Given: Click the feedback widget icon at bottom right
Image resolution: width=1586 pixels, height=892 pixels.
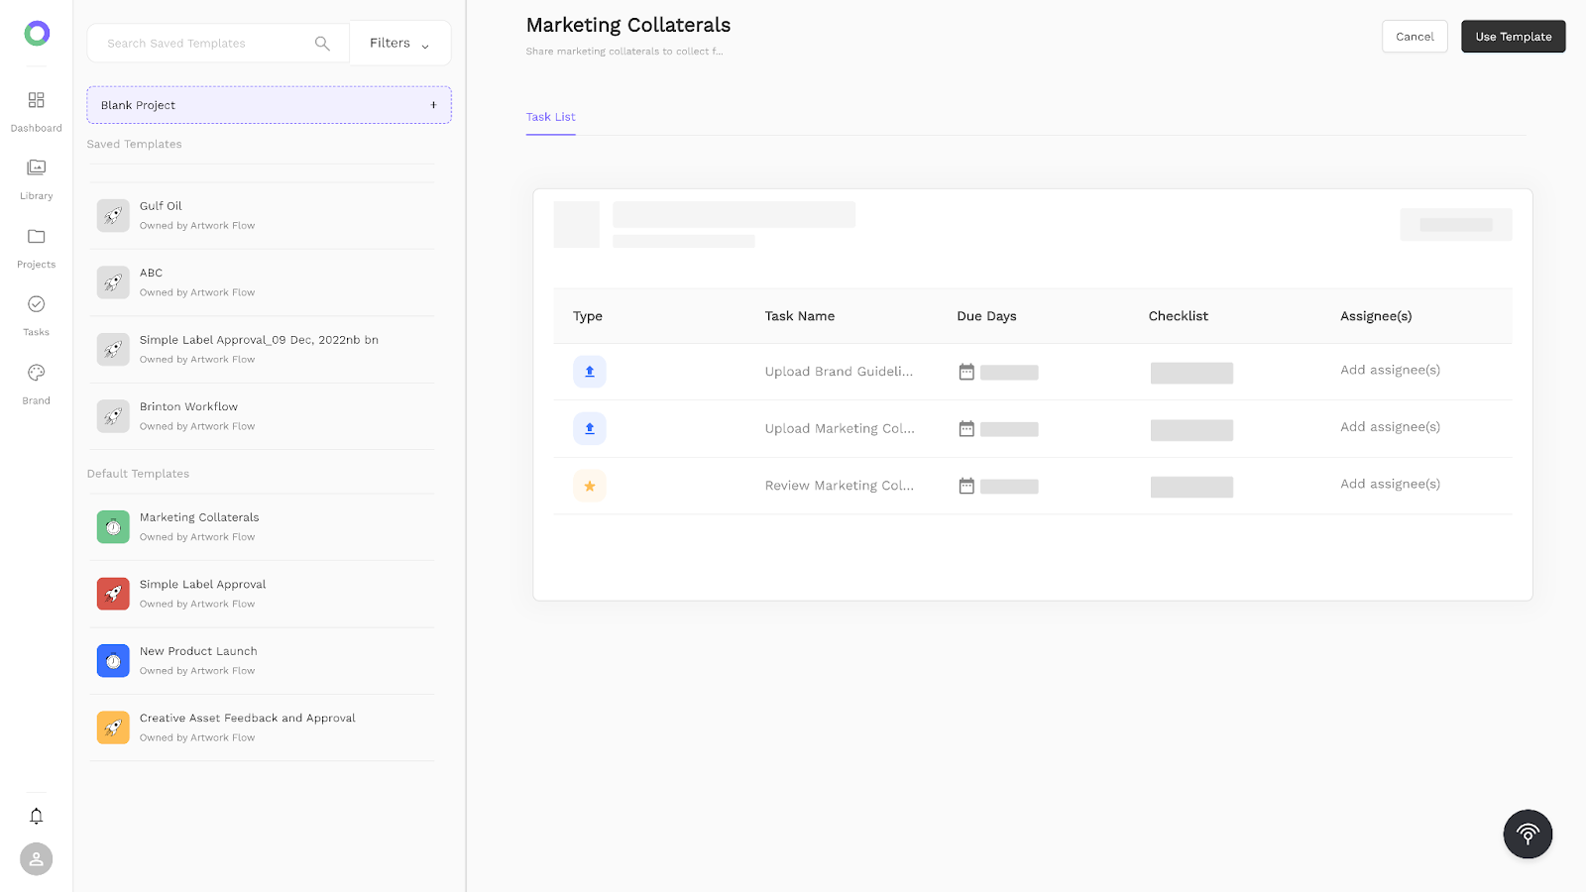Looking at the screenshot, I should pyautogui.click(x=1528, y=834).
